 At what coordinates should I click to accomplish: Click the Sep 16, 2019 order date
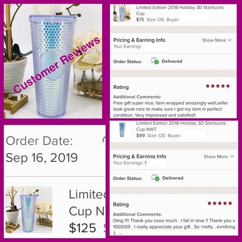pos(42,158)
